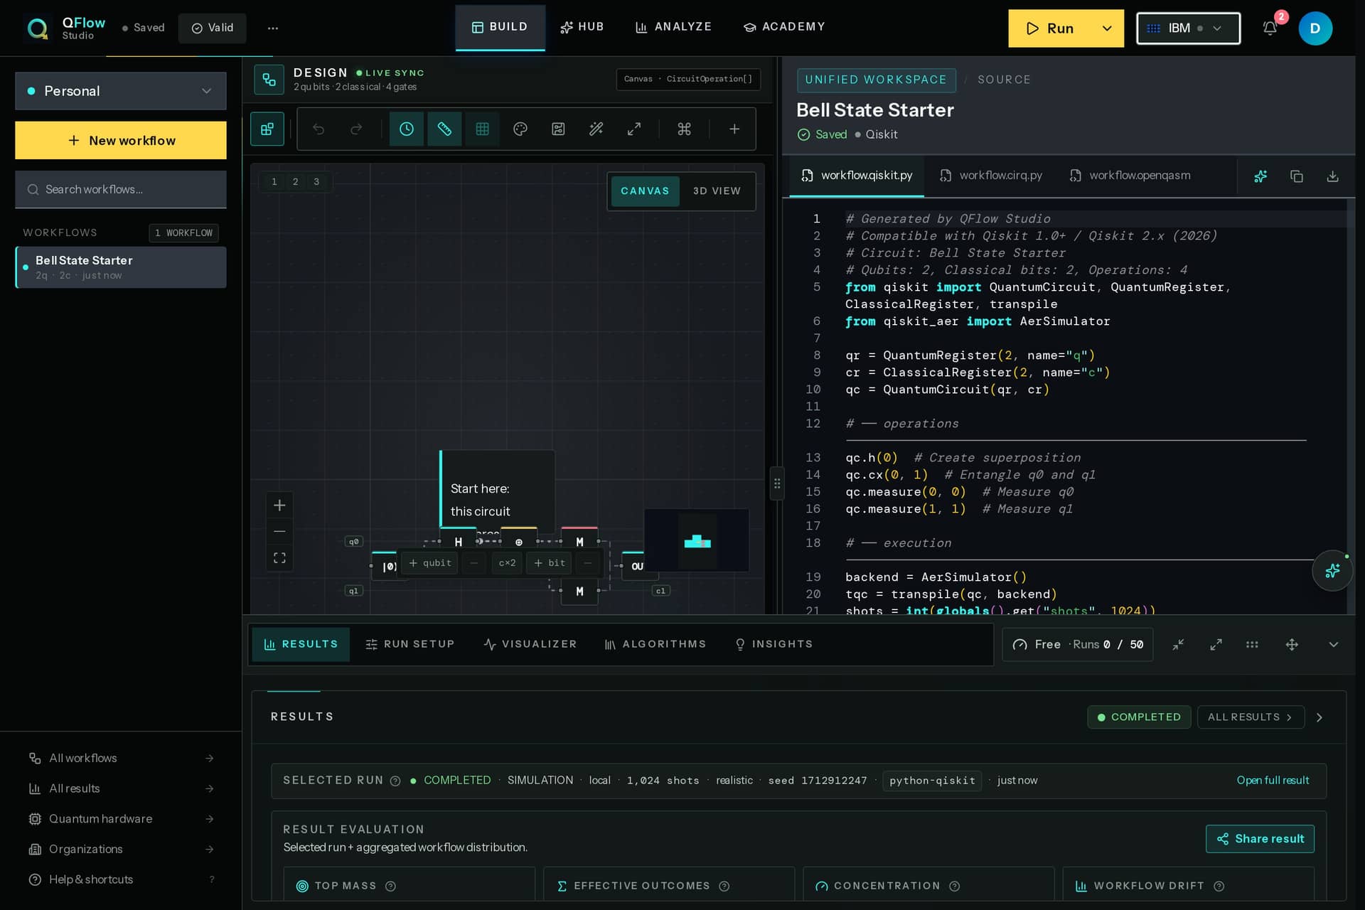The height and width of the screenshot is (910, 1365).
Task: Download the source file icon
Action: coord(1333,176)
